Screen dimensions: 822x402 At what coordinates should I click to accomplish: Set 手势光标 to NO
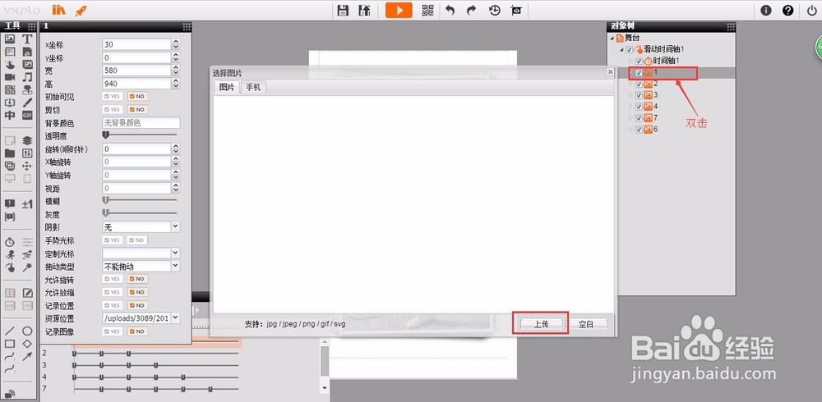click(137, 240)
